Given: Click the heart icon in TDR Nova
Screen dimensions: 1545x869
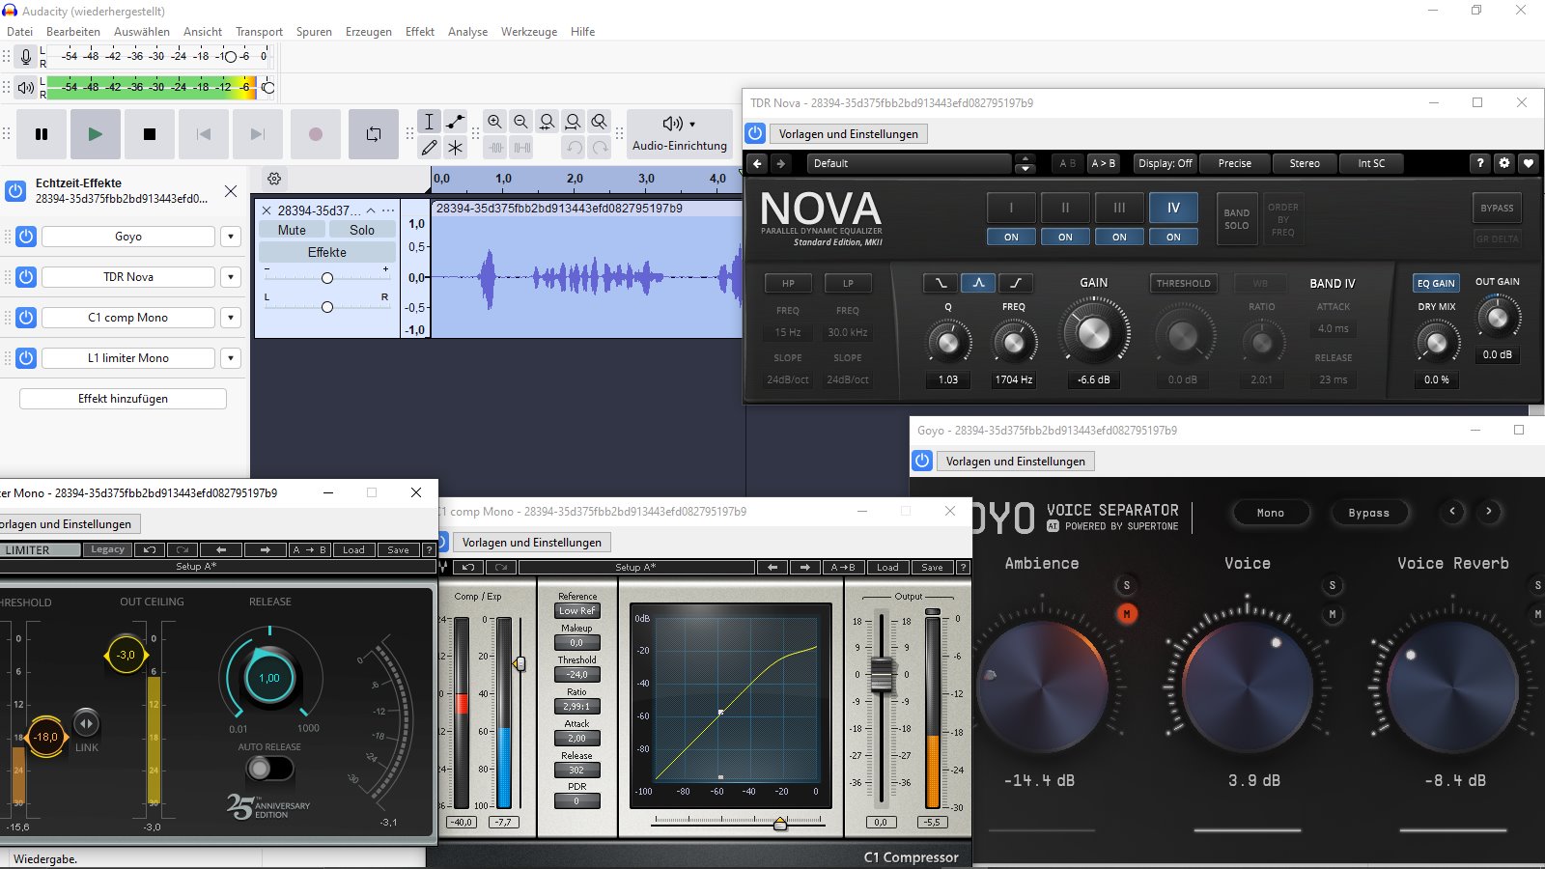Looking at the screenshot, I should pos(1529,163).
